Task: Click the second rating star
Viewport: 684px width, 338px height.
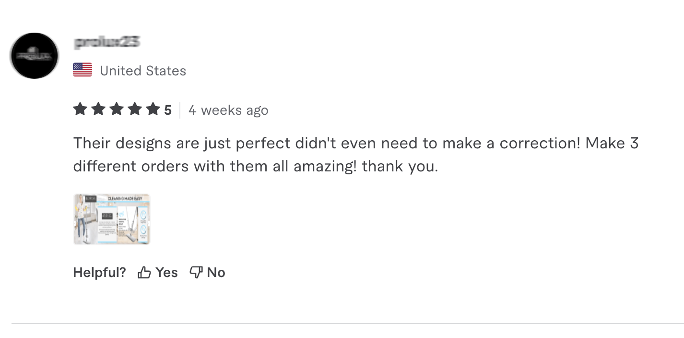Action: 98,110
